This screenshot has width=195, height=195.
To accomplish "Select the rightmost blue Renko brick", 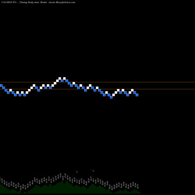I will tap(137, 95).
